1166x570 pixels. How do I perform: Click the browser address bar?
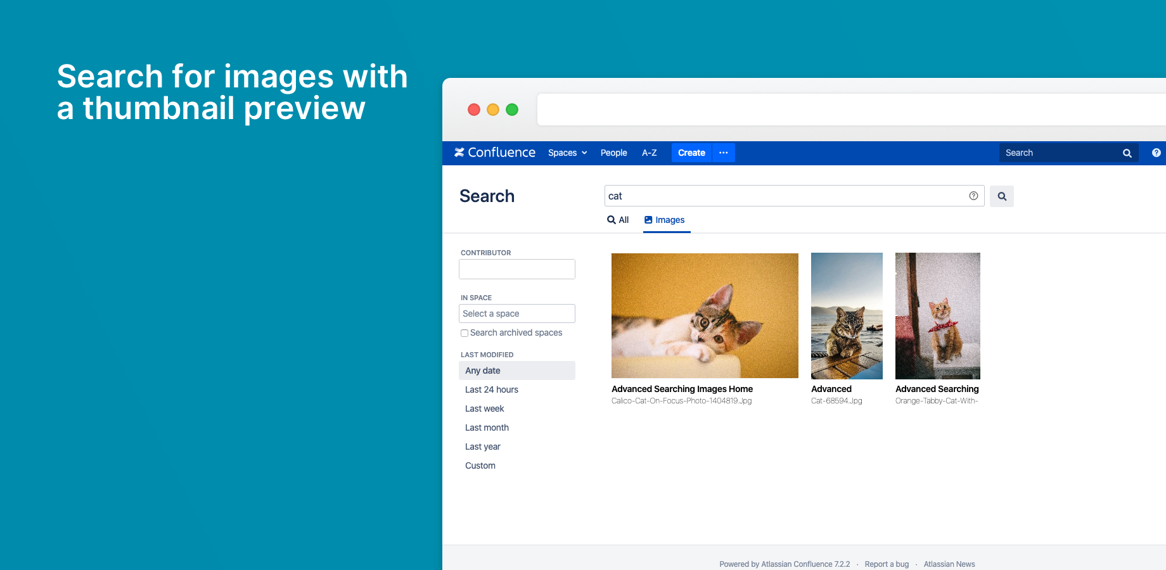tap(851, 110)
